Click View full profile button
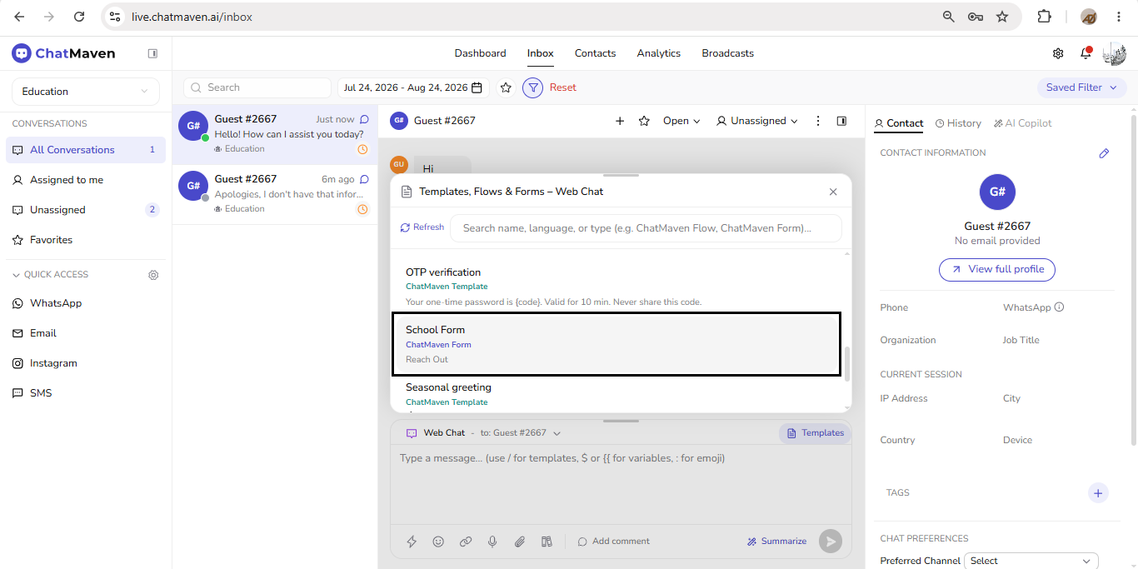The image size is (1138, 569). [x=997, y=270]
